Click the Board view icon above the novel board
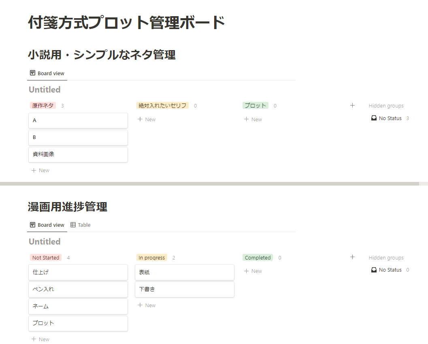The image size is (428, 344). pyautogui.click(x=32, y=73)
